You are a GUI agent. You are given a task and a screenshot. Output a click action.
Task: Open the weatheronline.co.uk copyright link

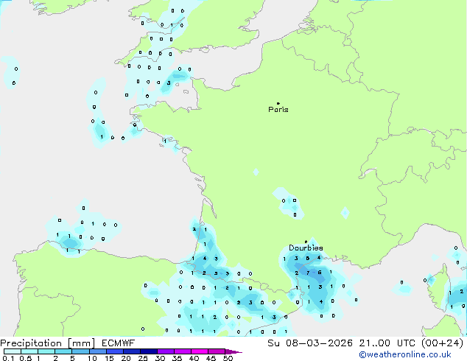[404, 354]
